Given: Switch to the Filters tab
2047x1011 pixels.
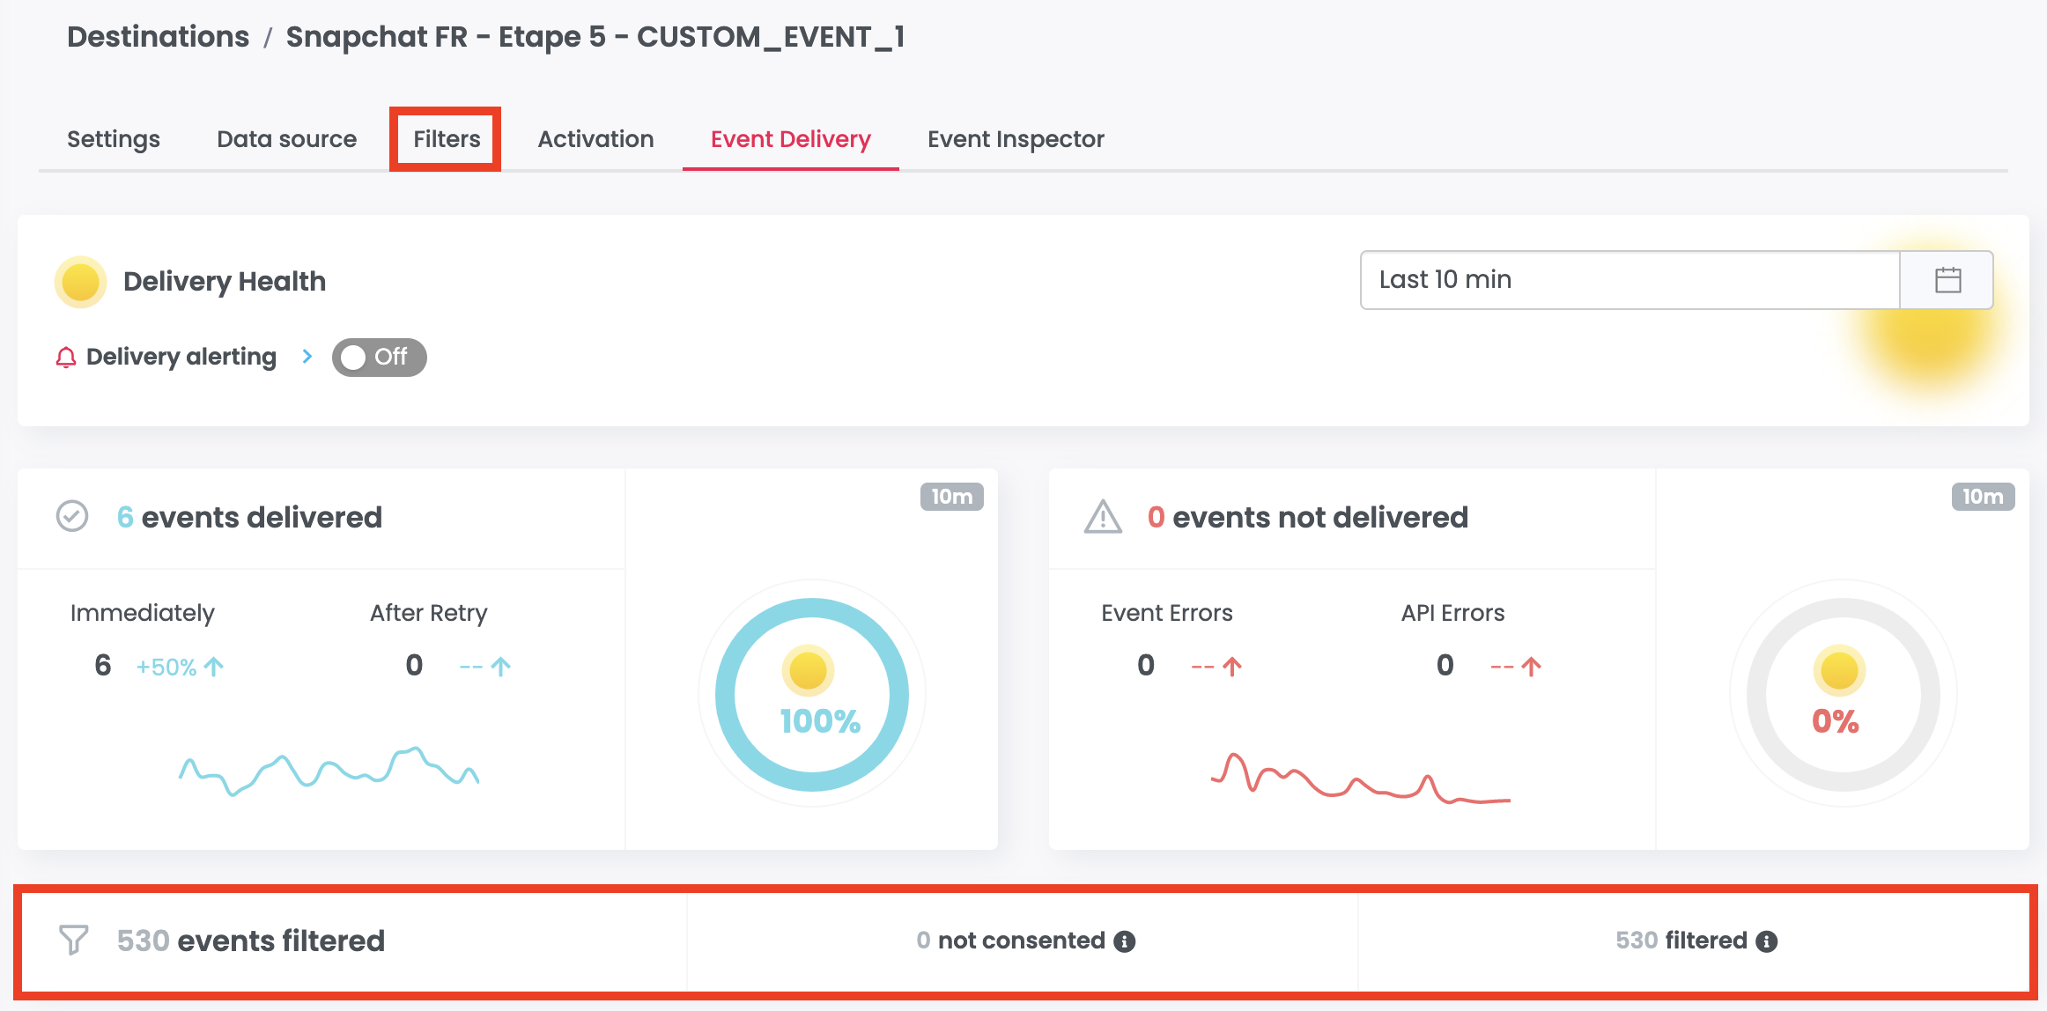Looking at the screenshot, I should [447, 139].
